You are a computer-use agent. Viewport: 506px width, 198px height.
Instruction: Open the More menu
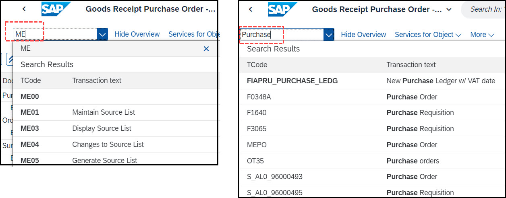click(482, 35)
